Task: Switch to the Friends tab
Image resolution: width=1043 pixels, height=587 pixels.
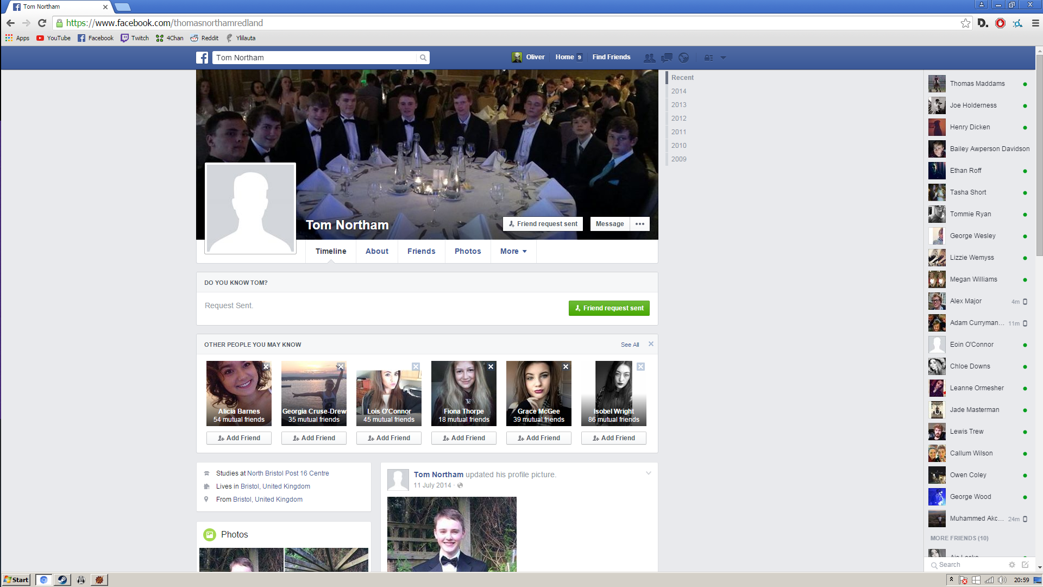Action: click(422, 251)
